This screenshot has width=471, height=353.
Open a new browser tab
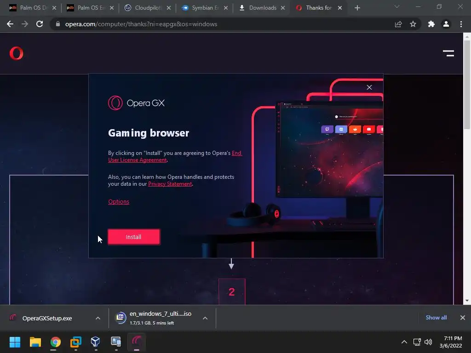click(x=357, y=8)
